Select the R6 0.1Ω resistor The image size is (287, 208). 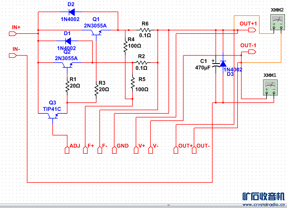point(145,30)
